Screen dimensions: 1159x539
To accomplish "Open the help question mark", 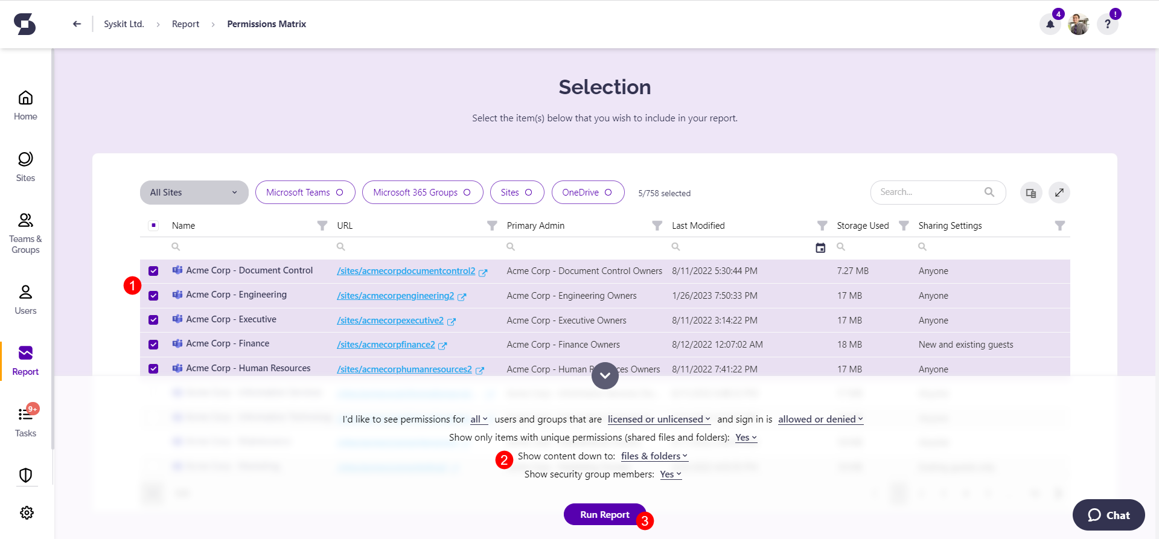I will coord(1108,24).
